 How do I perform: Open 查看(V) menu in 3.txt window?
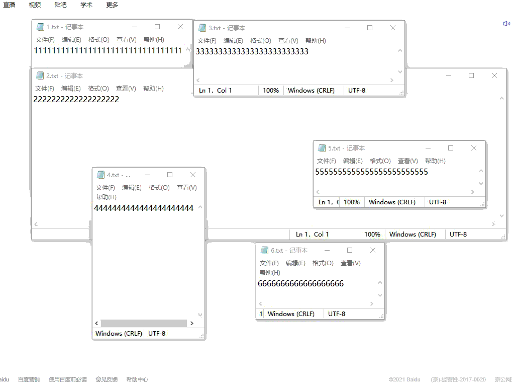[288, 41]
